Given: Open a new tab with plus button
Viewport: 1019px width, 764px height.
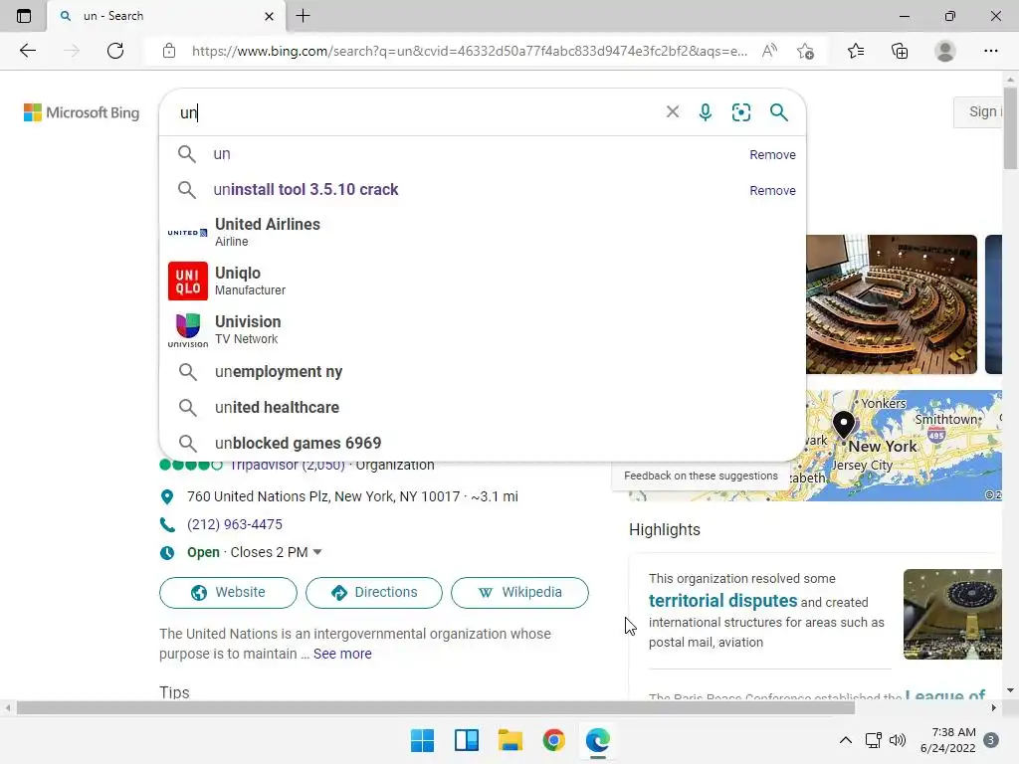Looking at the screenshot, I should click(303, 16).
